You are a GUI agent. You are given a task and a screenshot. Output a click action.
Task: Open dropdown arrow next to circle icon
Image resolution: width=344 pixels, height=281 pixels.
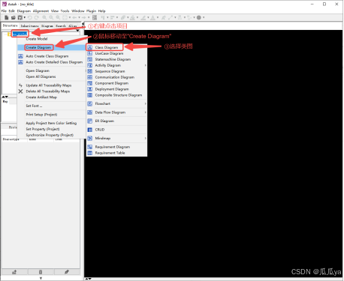pos(204,17)
